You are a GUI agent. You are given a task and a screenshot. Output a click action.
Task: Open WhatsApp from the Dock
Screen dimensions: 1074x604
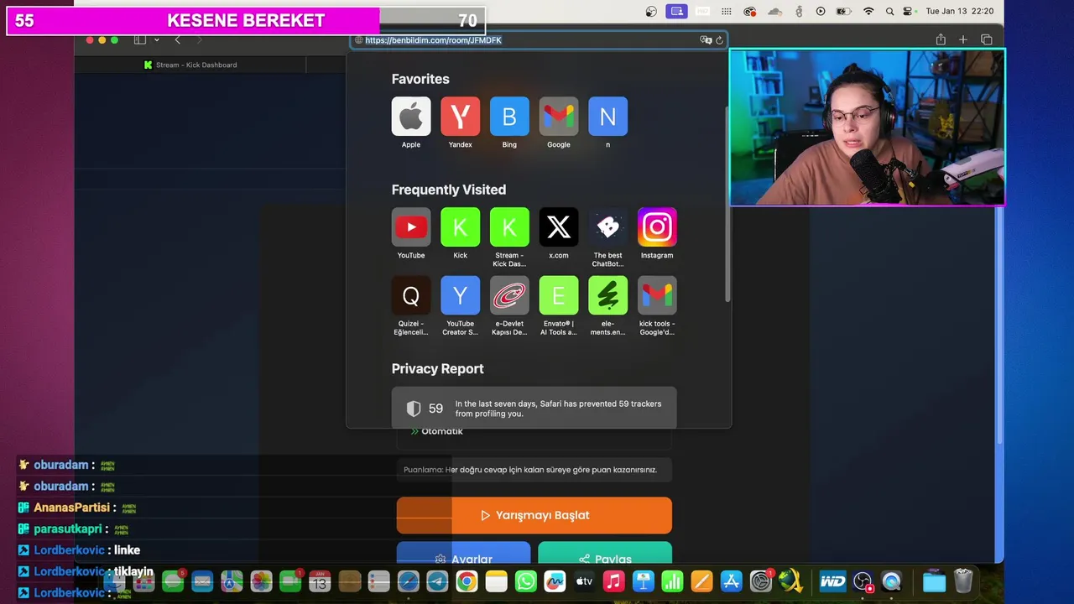pyautogui.click(x=526, y=581)
